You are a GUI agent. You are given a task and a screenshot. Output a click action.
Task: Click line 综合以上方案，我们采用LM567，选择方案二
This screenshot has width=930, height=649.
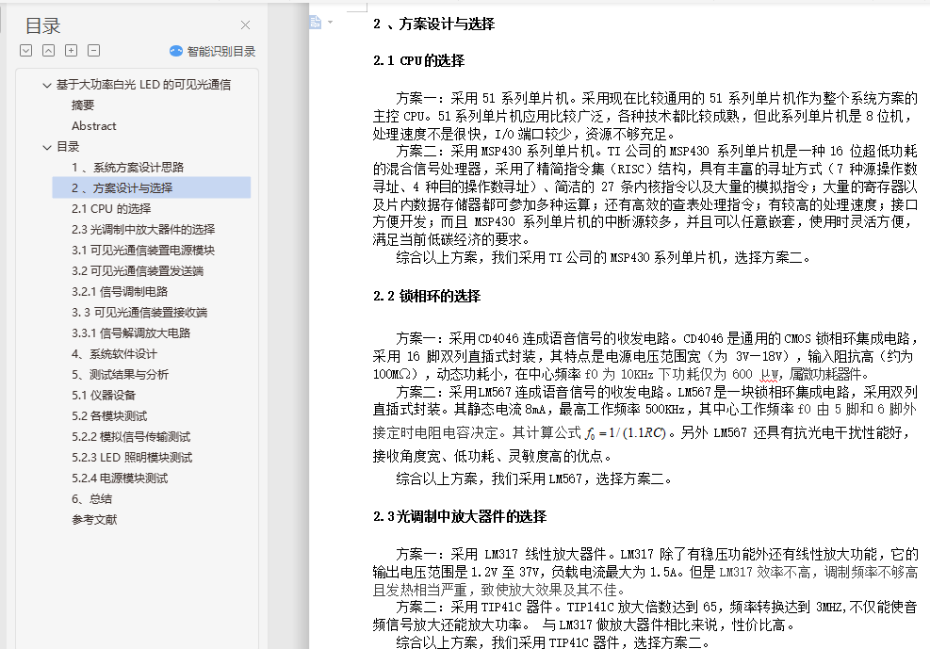point(534,479)
